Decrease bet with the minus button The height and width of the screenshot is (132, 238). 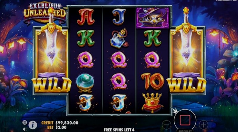tap(167, 125)
